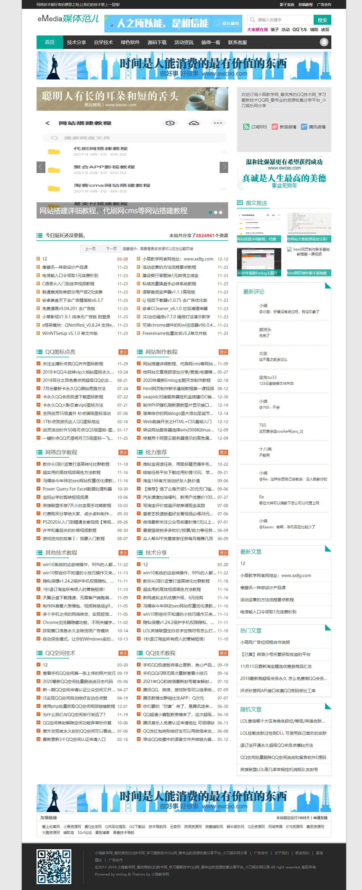Open friend link 爱上收集网

(51, 827)
